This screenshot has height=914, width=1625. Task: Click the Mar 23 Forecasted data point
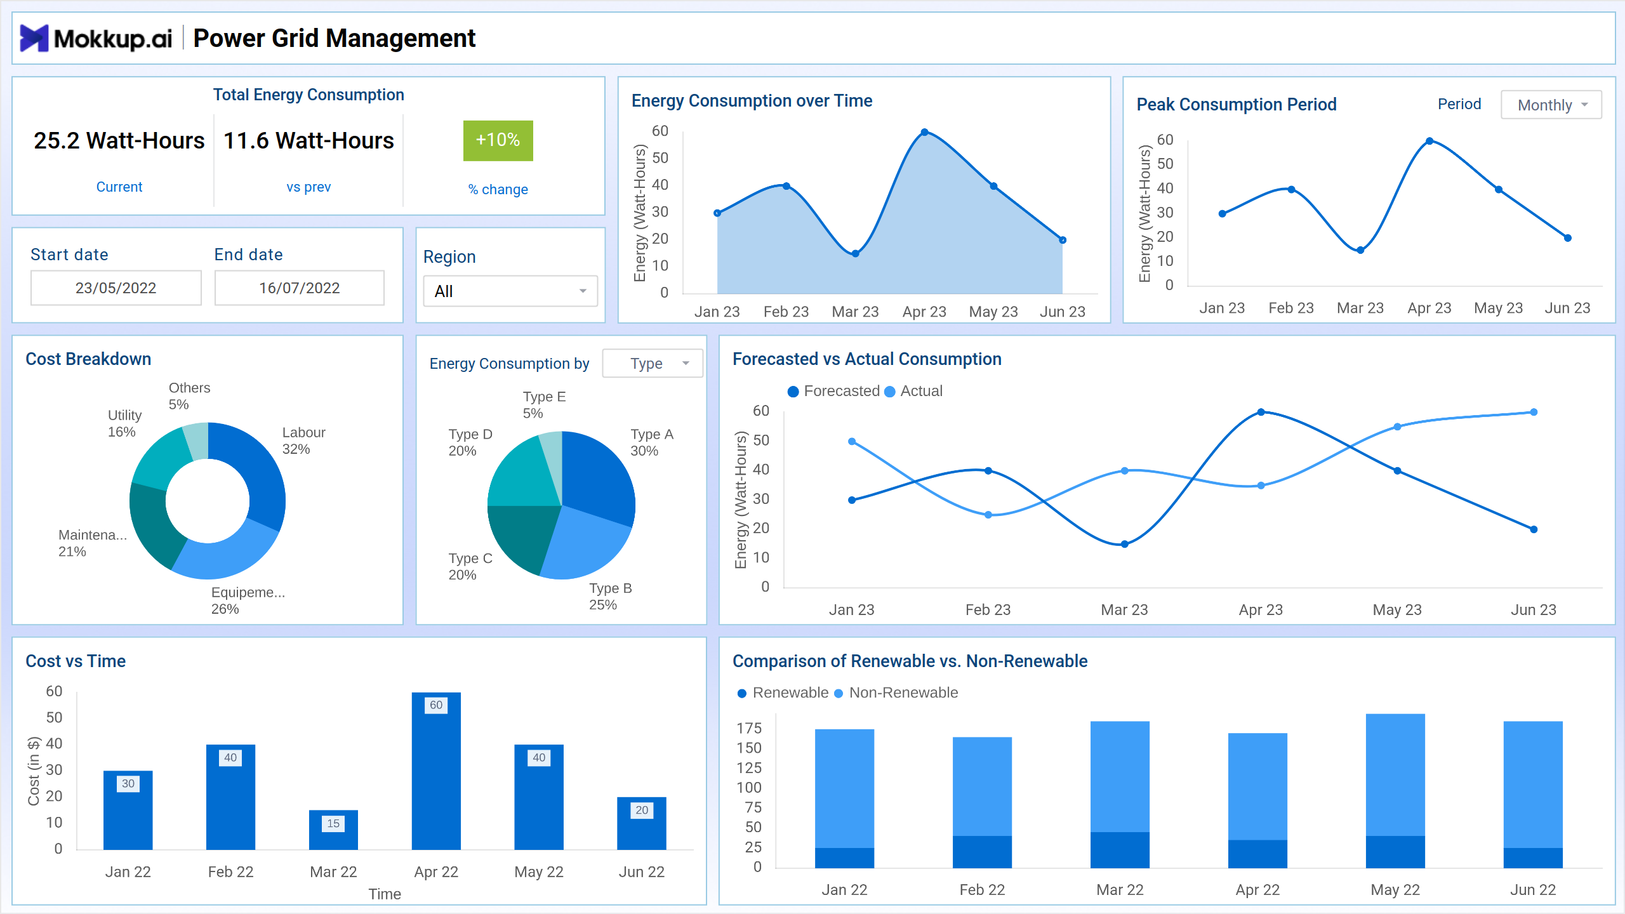click(x=1124, y=544)
